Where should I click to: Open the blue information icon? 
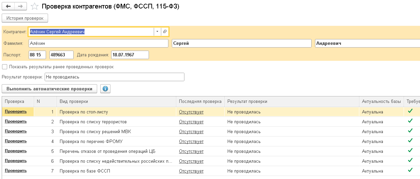tap(105, 89)
